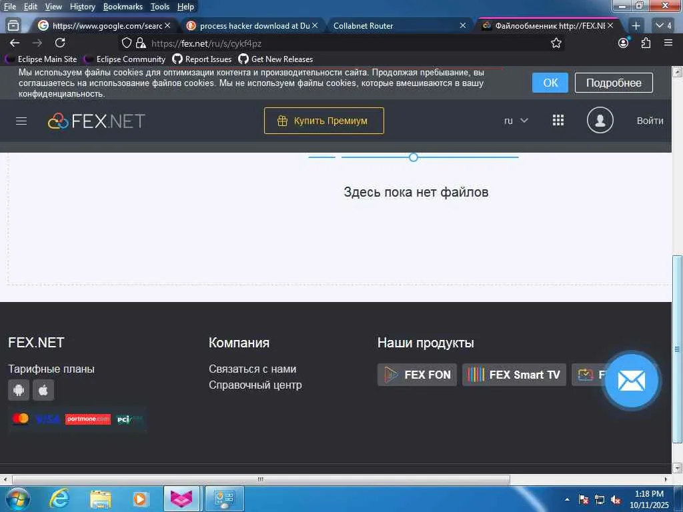Open the browser extensions icon
Viewport: 683px width, 512px height.
tap(646, 43)
